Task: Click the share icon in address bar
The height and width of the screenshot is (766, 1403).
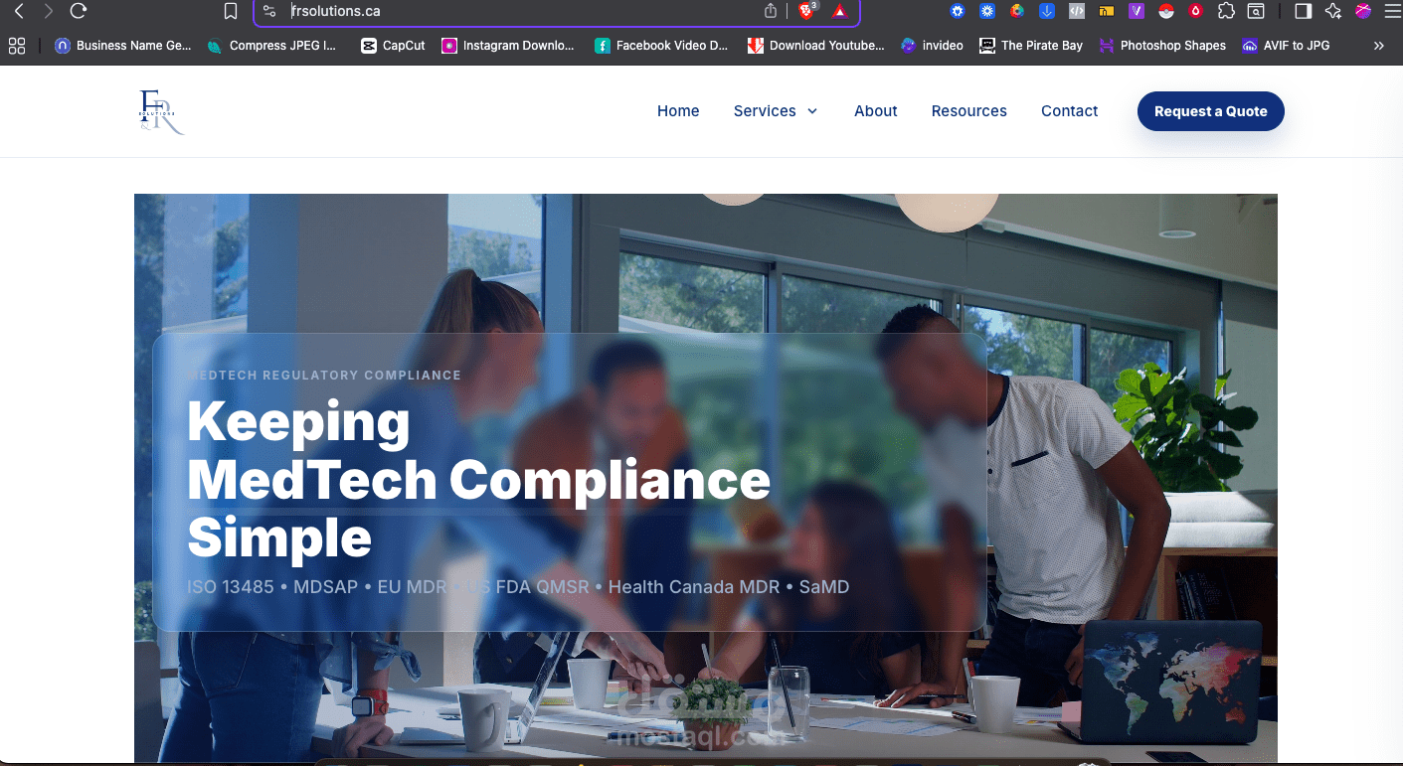Action: point(771,11)
